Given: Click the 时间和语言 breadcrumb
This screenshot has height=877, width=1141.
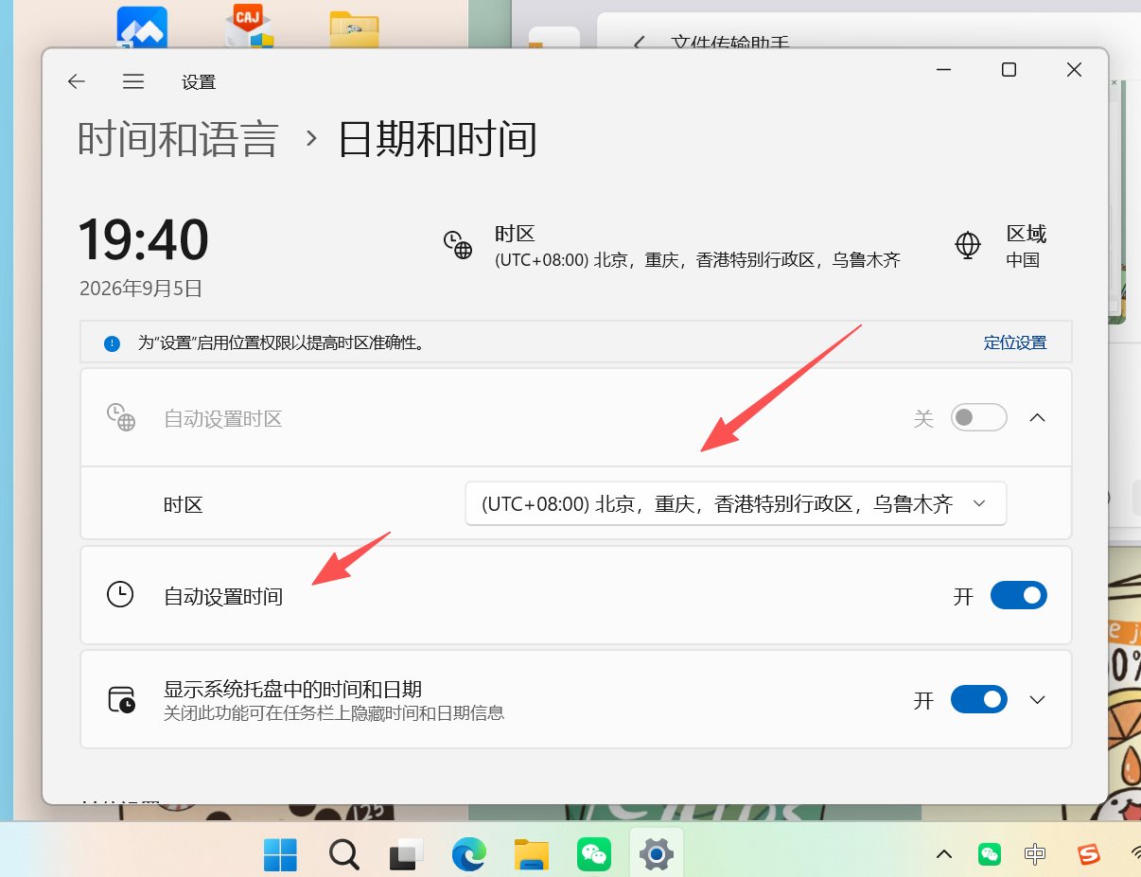Looking at the screenshot, I should (x=178, y=139).
